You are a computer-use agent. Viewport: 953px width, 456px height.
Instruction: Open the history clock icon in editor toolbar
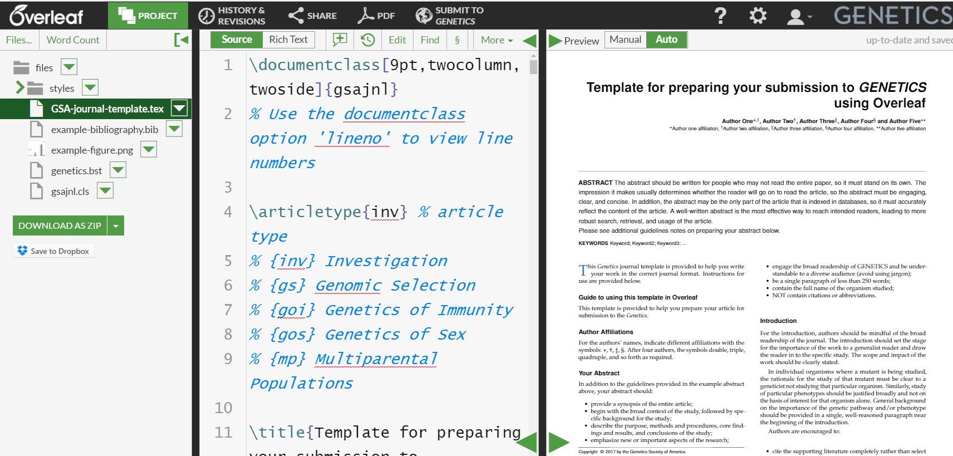click(367, 40)
